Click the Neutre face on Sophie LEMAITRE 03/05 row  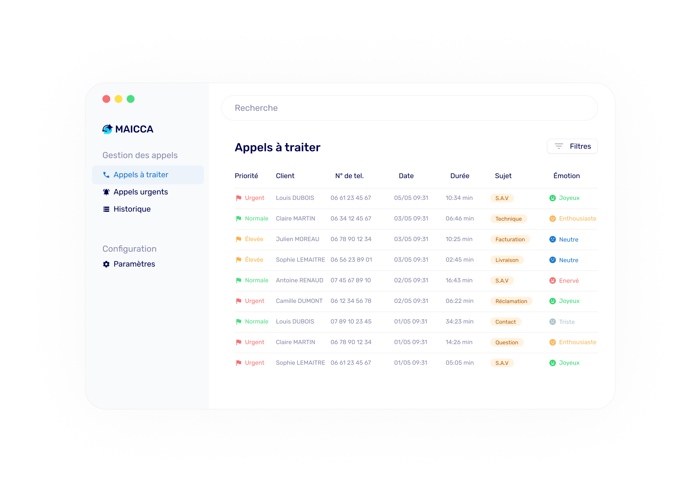[552, 260]
